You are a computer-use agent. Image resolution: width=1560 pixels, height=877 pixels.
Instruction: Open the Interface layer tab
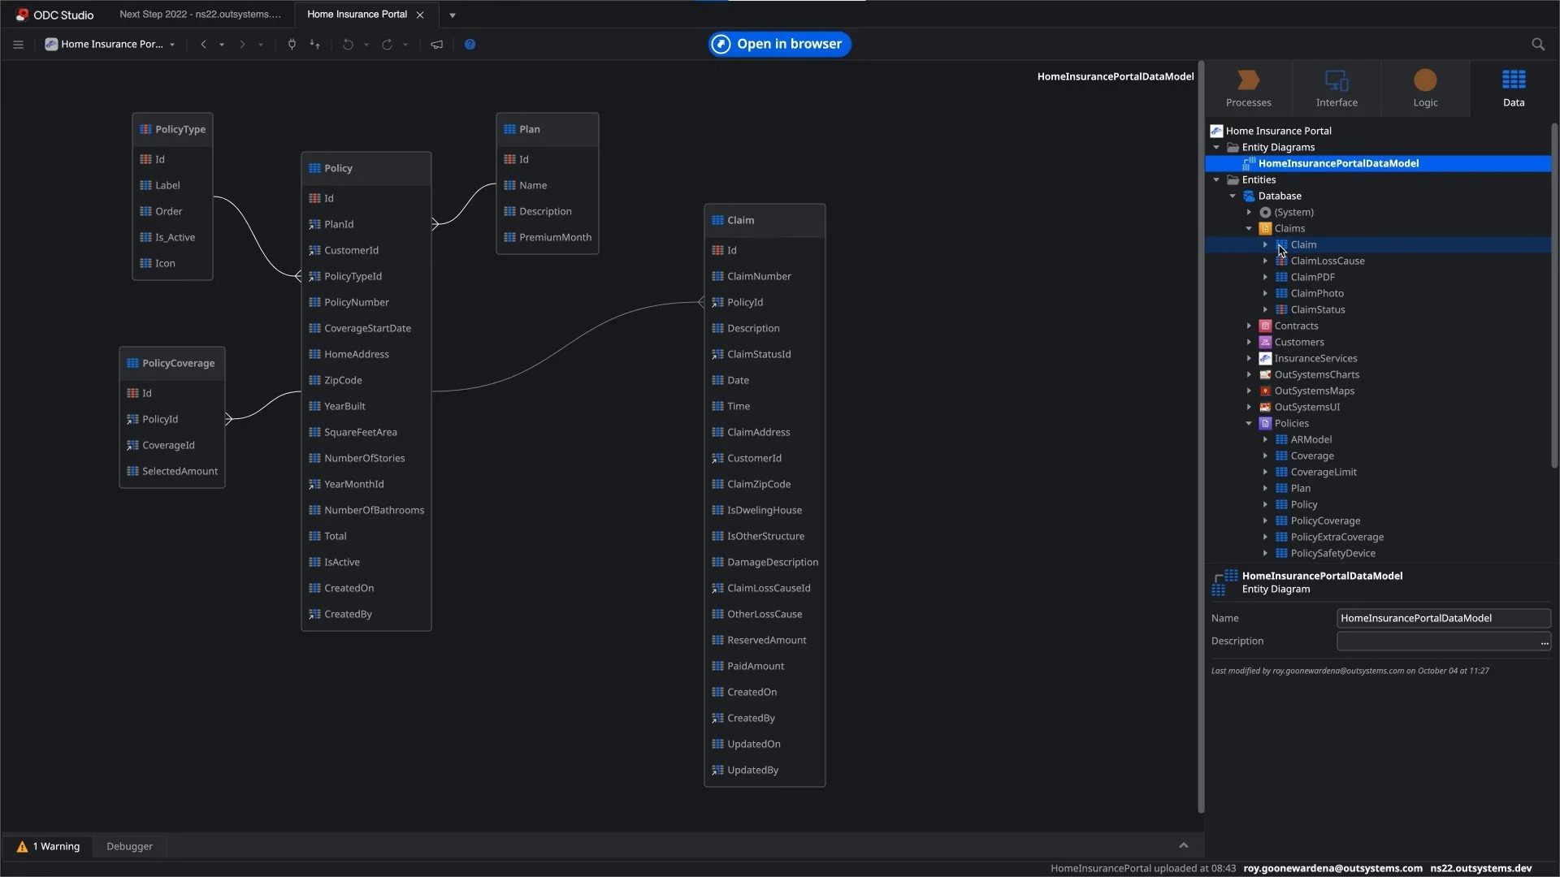coord(1337,88)
